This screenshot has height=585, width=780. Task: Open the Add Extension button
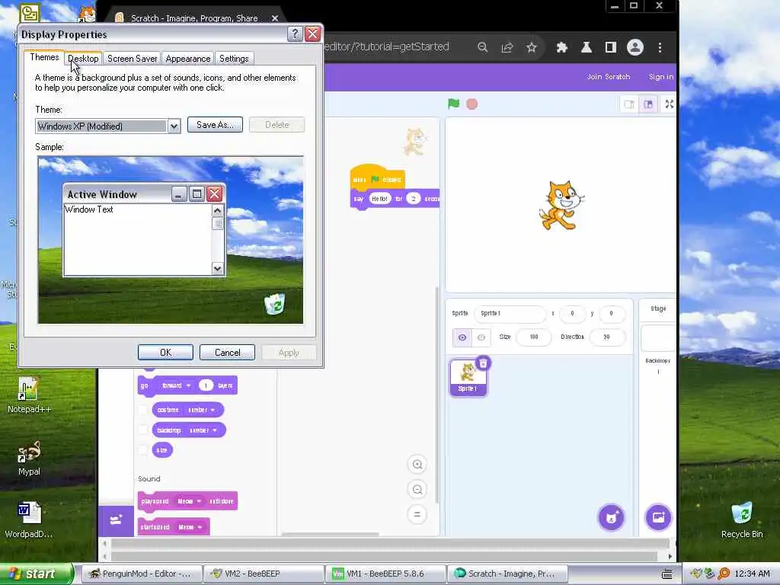[x=116, y=520]
